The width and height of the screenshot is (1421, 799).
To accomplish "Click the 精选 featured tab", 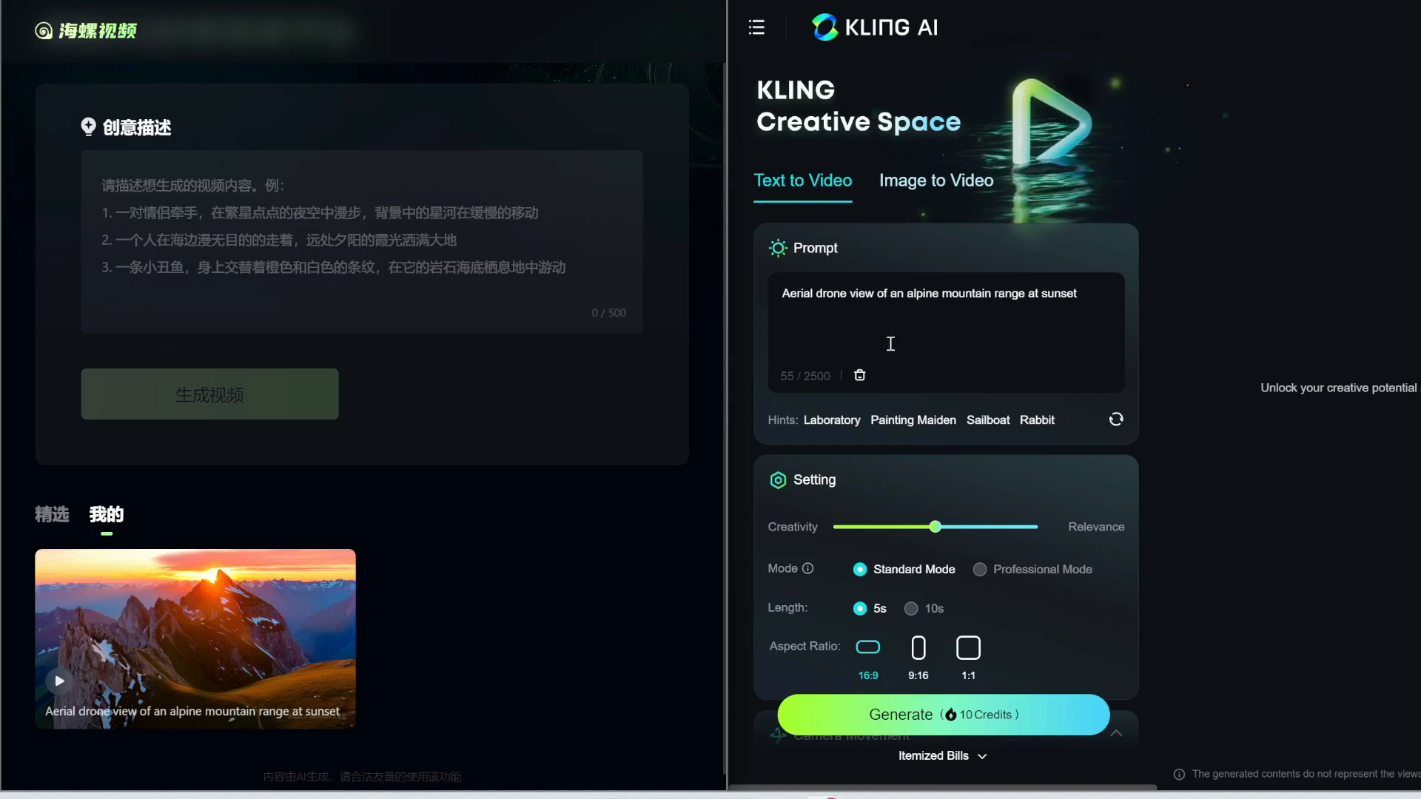I will [52, 514].
